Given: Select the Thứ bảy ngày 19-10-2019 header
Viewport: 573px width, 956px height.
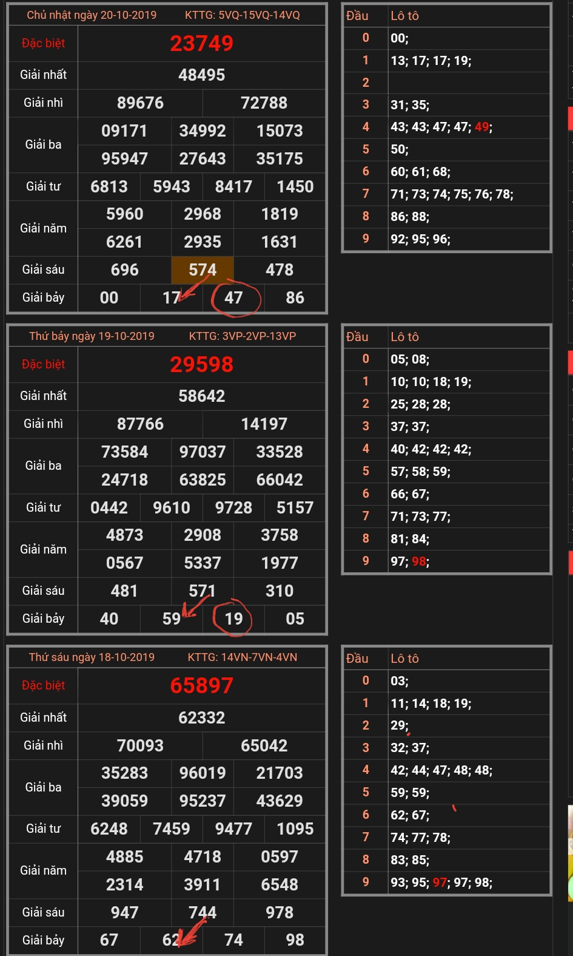Looking at the screenshot, I should (92, 336).
